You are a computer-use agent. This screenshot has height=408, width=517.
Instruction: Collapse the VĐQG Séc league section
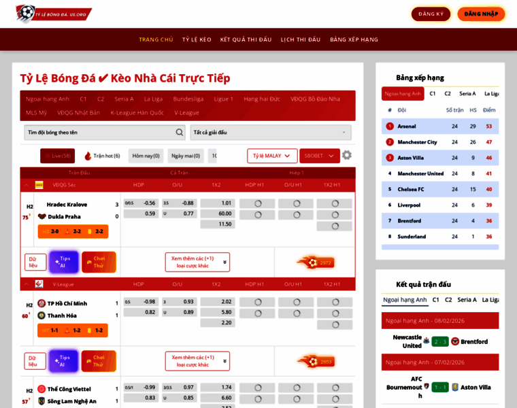pyautogui.click(x=27, y=185)
